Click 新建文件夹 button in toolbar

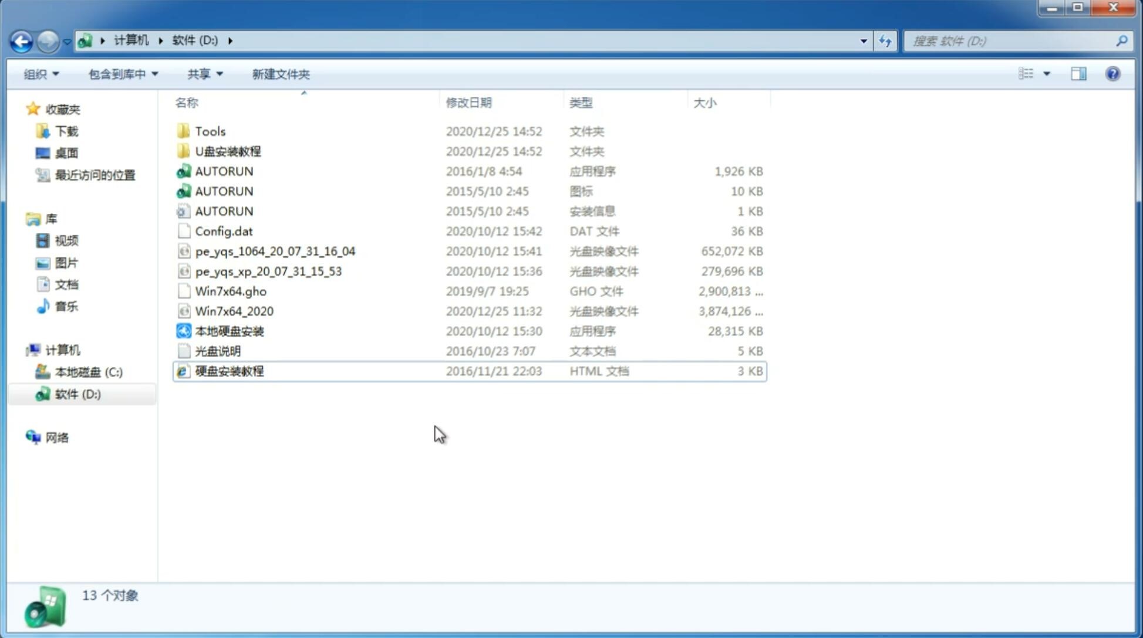click(280, 73)
